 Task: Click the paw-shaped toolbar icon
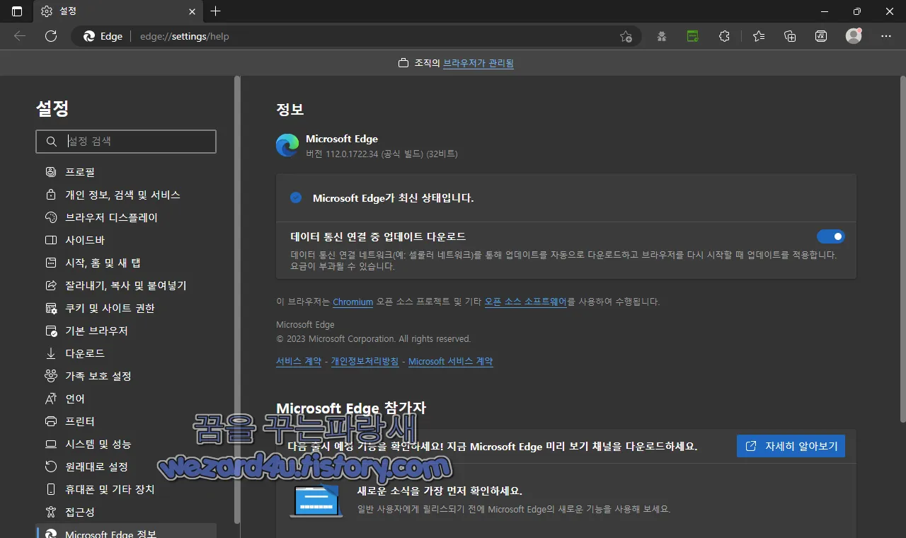point(662,36)
